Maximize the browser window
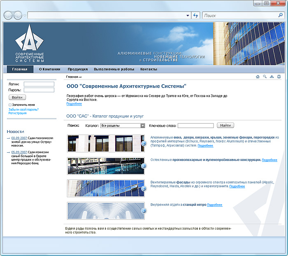The image size is (288, 256). pos(267,3)
